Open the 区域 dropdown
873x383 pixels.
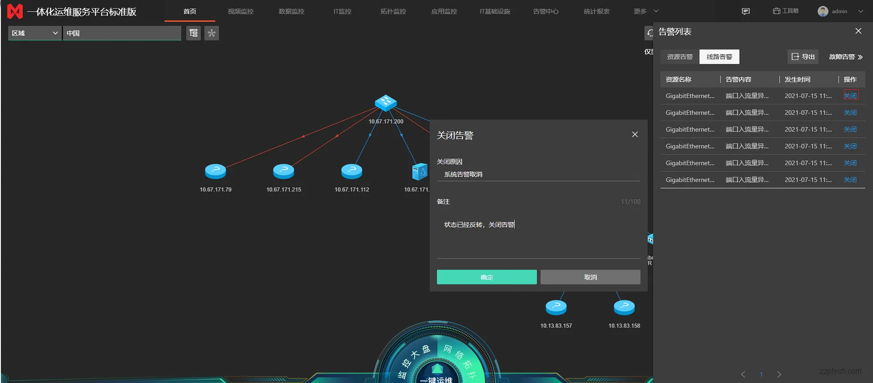coord(35,33)
